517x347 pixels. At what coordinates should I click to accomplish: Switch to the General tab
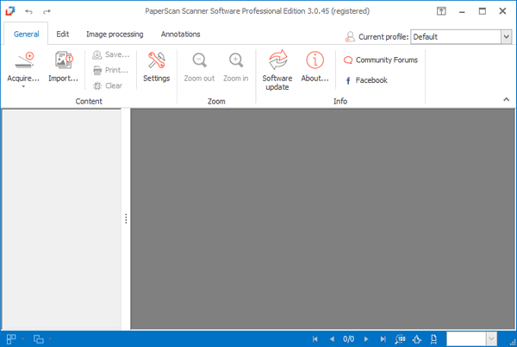26,34
